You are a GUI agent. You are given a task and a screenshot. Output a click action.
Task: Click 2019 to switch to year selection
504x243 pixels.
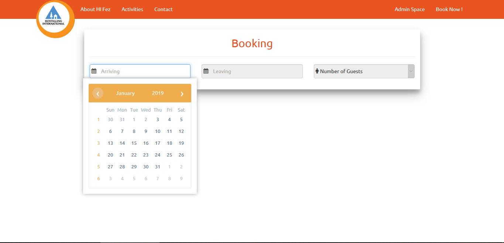click(x=158, y=93)
